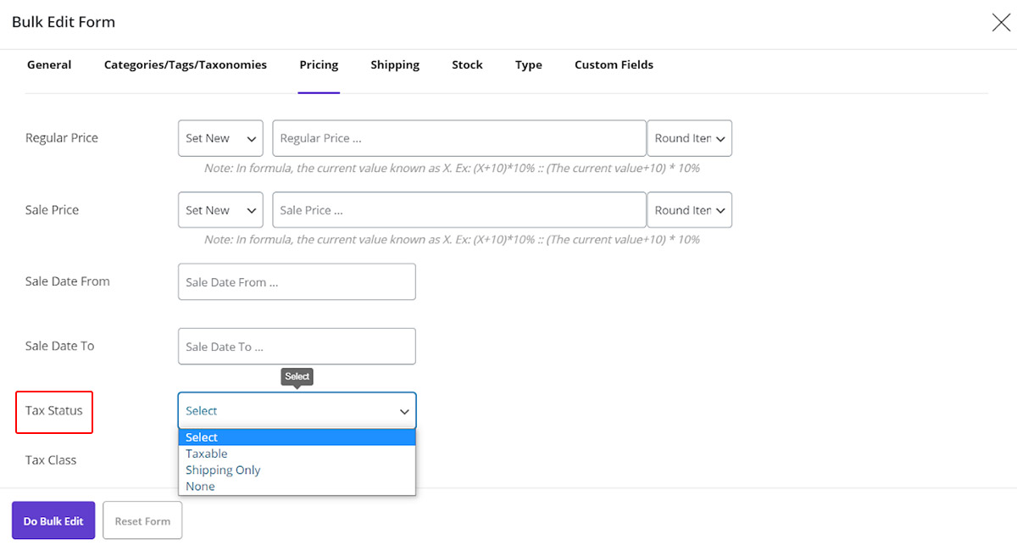Click the Sale Date From field
Image resolution: width=1017 pixels, height=545 pixels.
[x=297, y=282]
